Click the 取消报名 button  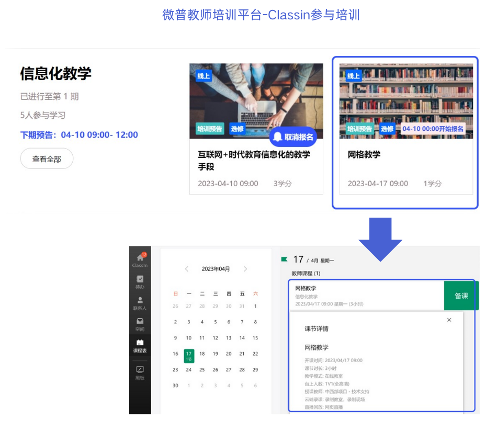pyautogui.click(x=293, y=137)
